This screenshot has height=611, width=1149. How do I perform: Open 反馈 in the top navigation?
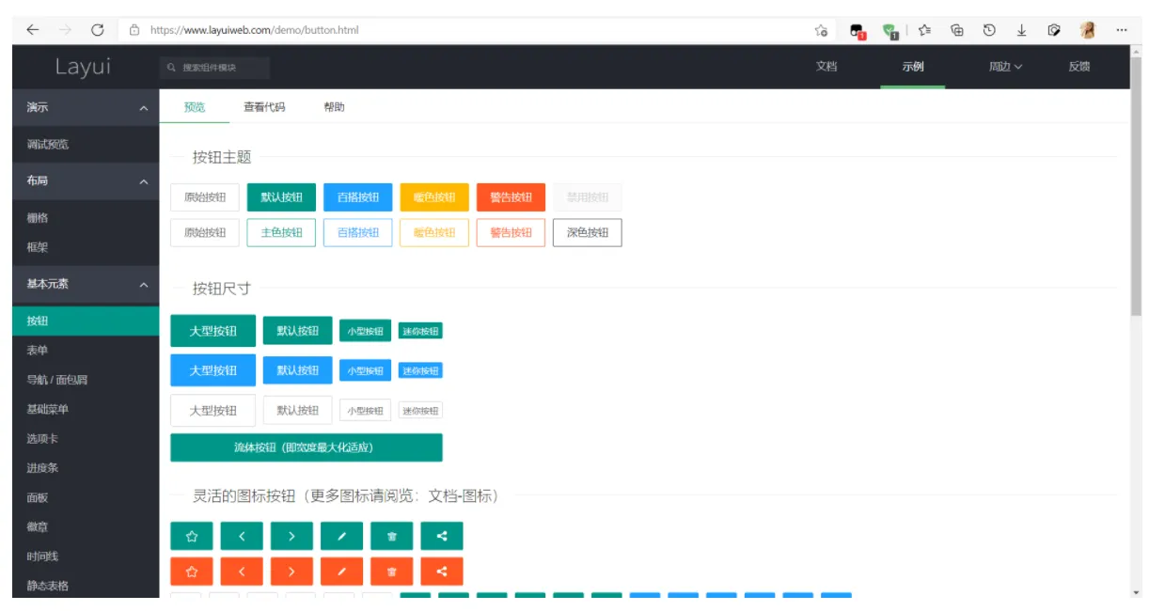(x=1079, y=67)
